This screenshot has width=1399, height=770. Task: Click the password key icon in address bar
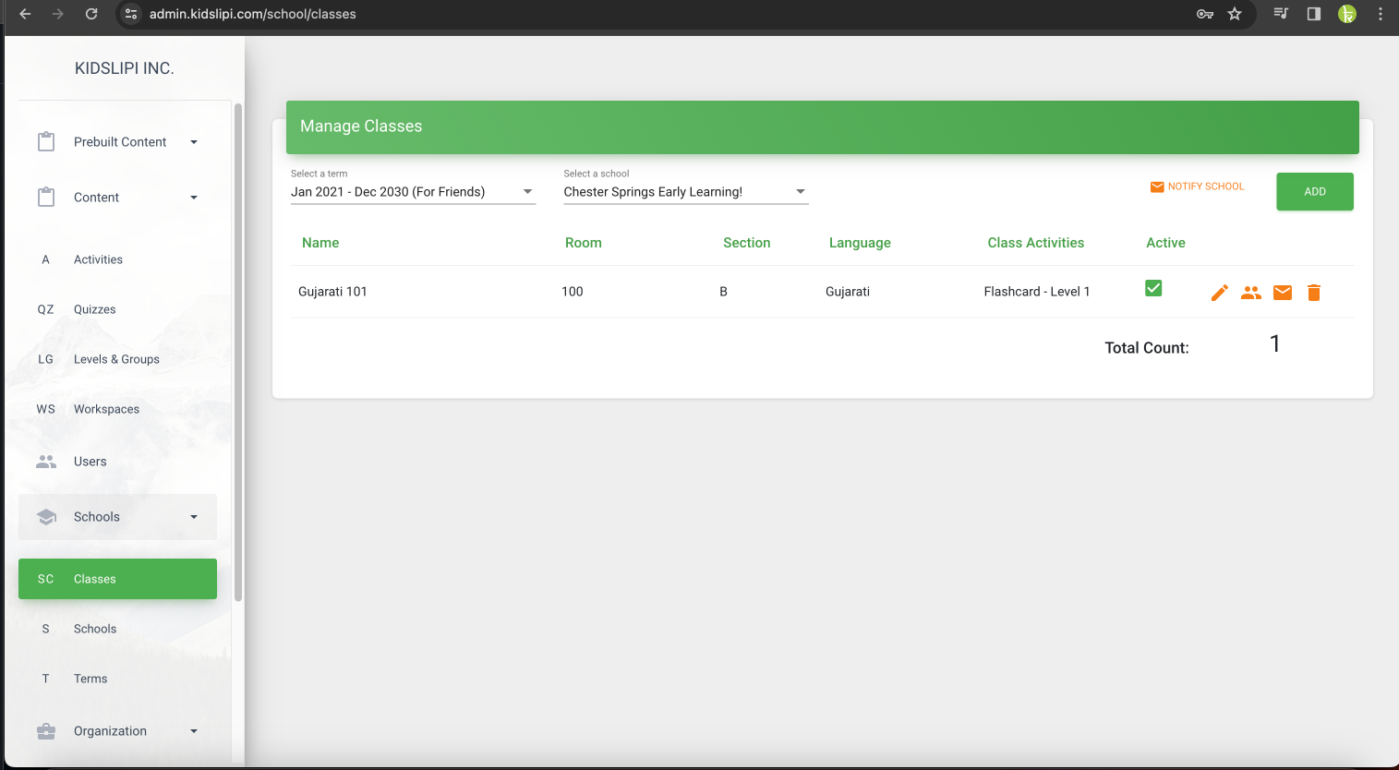(1205, 14)
